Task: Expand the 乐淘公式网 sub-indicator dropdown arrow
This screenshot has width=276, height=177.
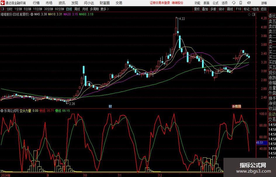Action: click(2, 111)
